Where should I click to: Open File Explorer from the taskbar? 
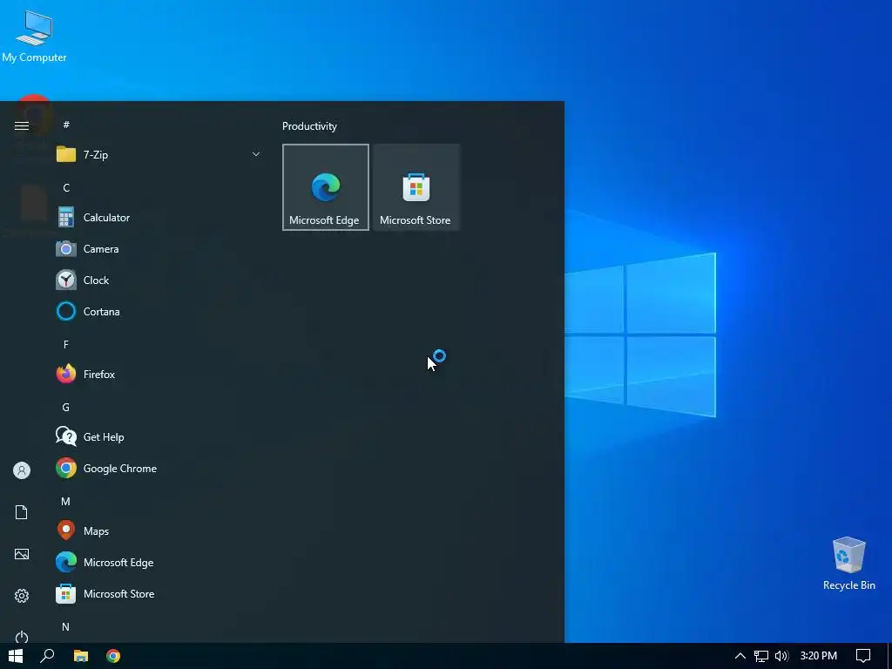81,656
